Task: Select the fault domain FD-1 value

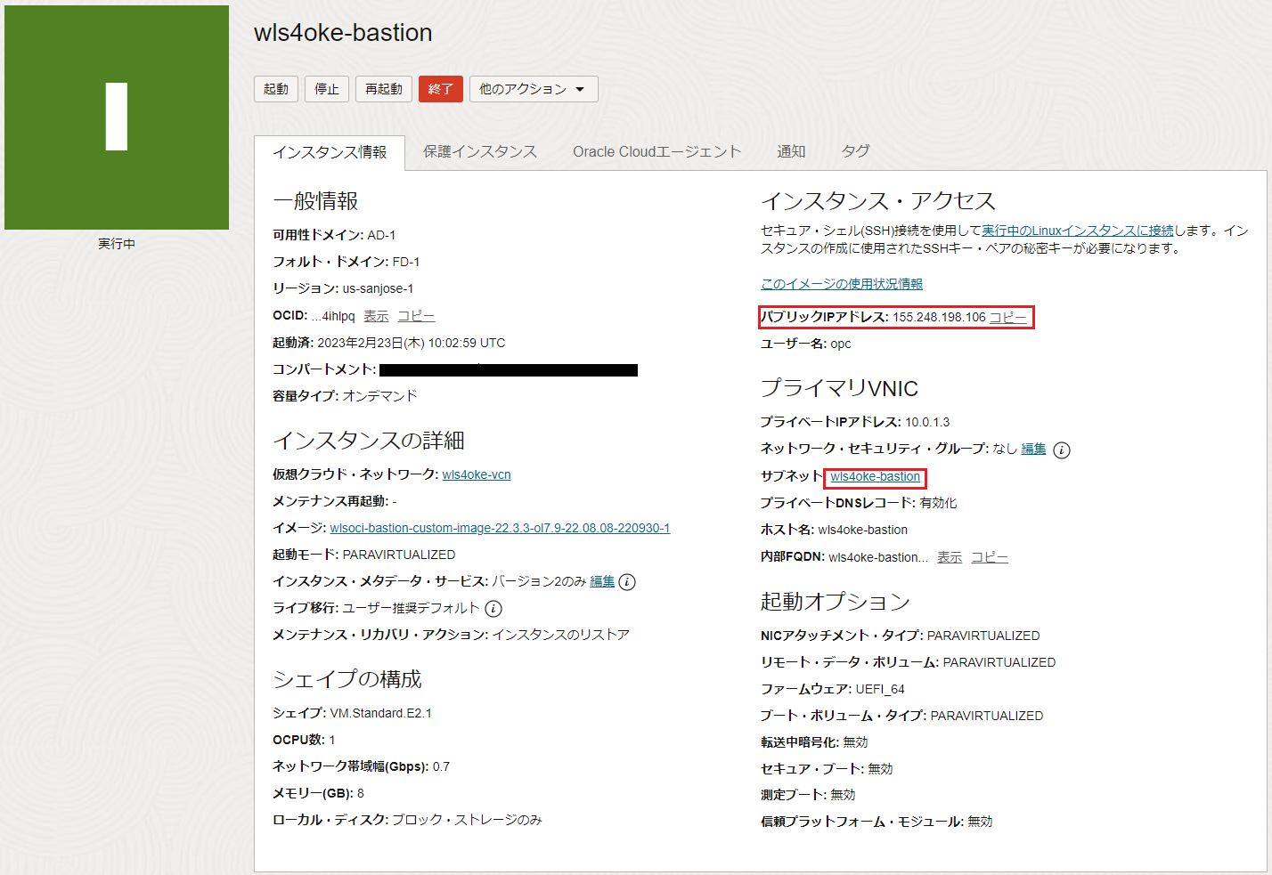Action: pyautogui.click(x=406, y=262)
